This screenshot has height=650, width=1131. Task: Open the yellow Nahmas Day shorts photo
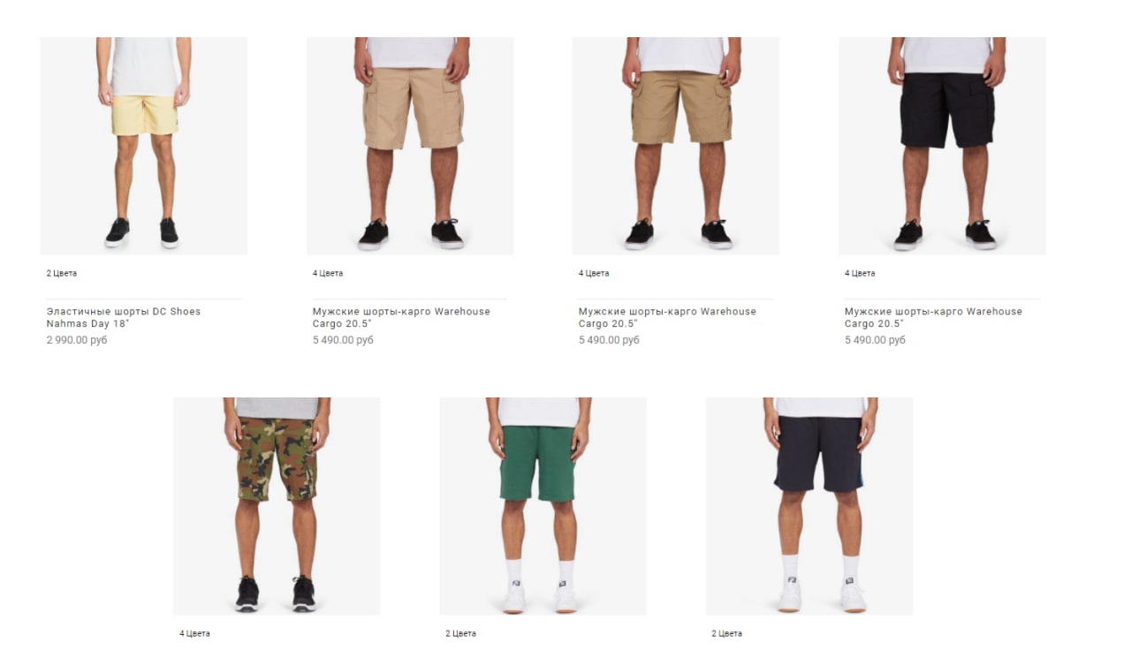click(x=144, y=146)
